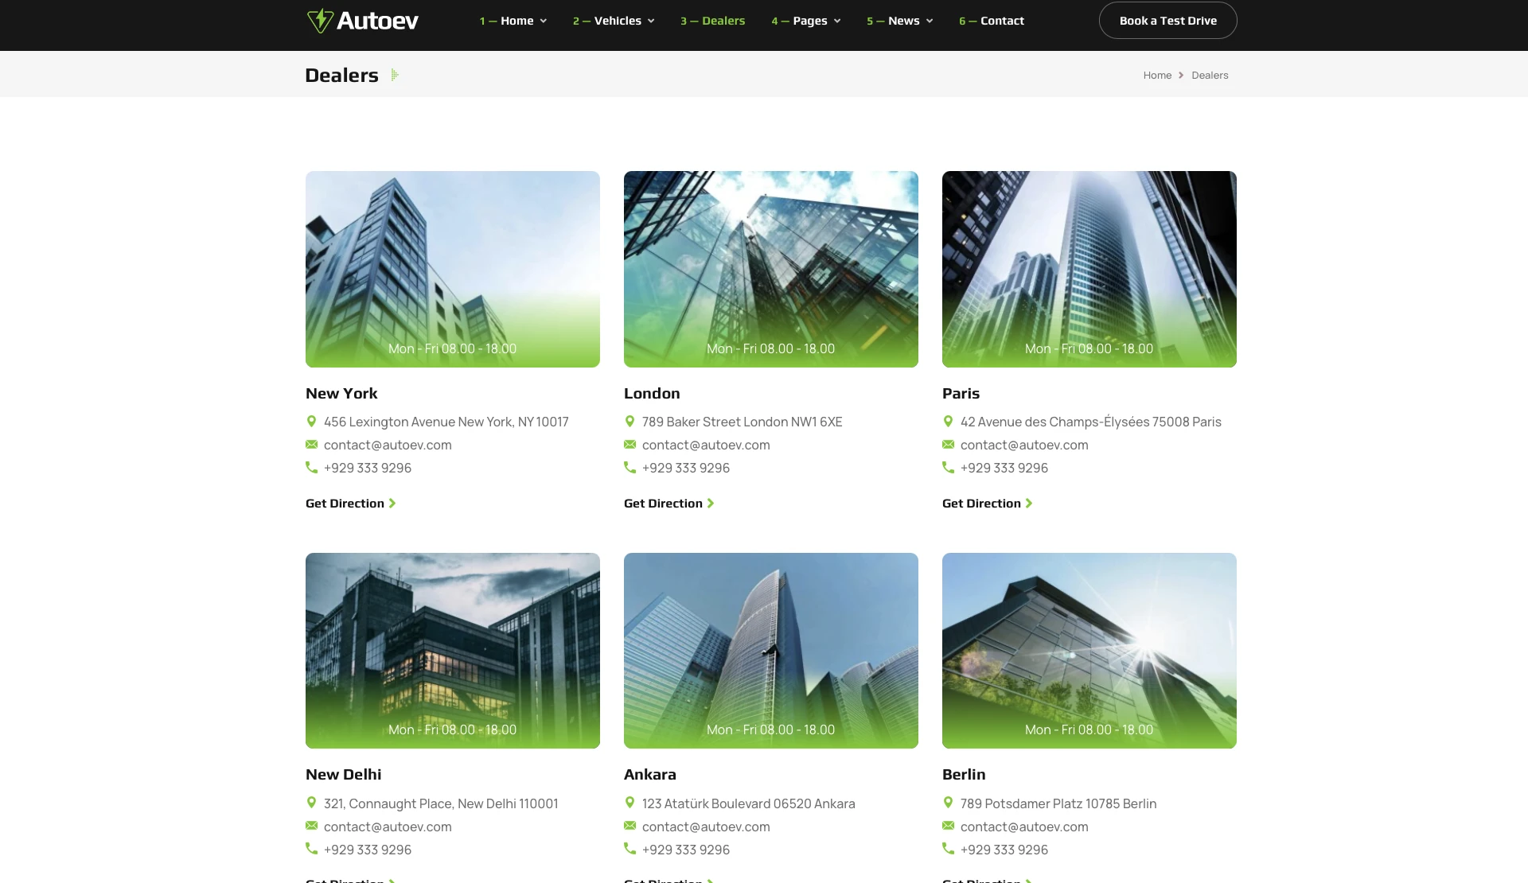Click the Berlin contact@autoev.com email
This screenshot has width=1528, height=883.
click(x=1023, y=827)
